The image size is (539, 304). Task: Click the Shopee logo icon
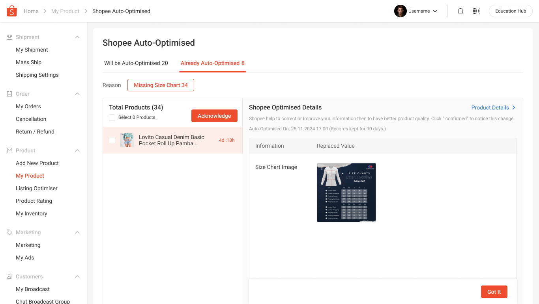point(12,11)
